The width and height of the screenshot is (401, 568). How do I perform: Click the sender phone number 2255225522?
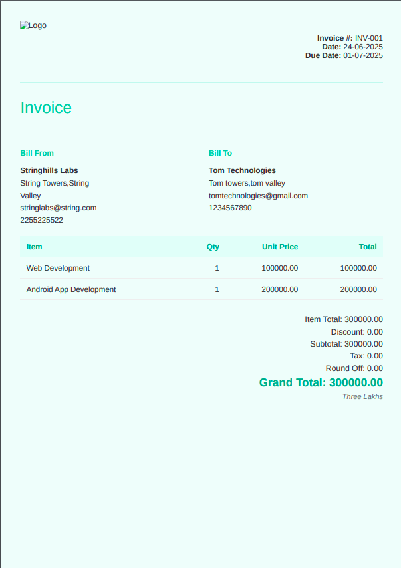(42, 220)
